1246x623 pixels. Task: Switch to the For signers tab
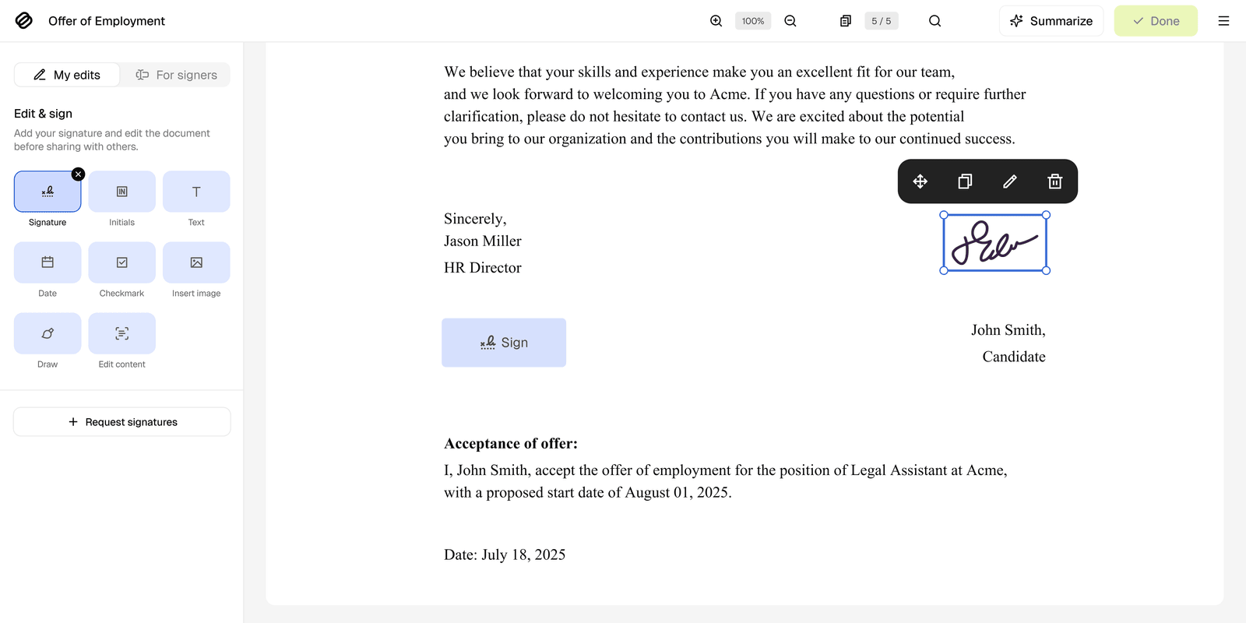pyautogui.click(x=176, y=75)
